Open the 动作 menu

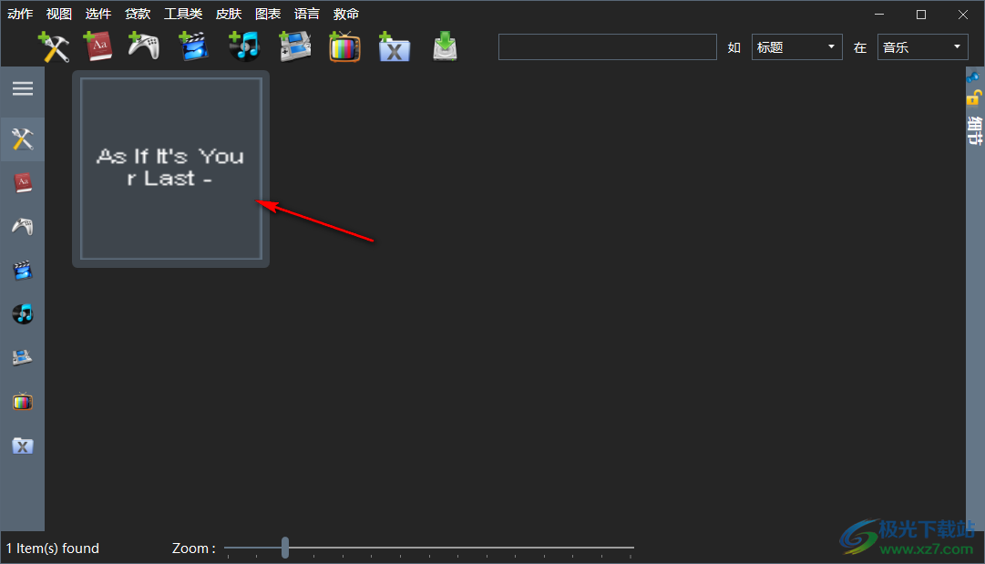click(x=20, y=14)
